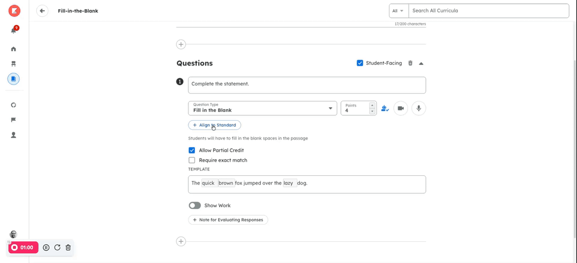Open the flag sidebar icon
Screen dimensions: 577x263
tap(14, 120)
